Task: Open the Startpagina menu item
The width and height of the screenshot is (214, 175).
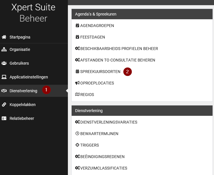Action: coord(20,37)
